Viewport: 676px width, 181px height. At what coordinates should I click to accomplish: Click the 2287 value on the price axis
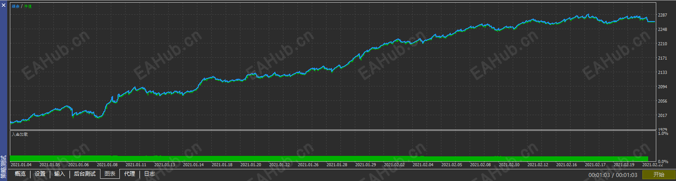(663, 15)
